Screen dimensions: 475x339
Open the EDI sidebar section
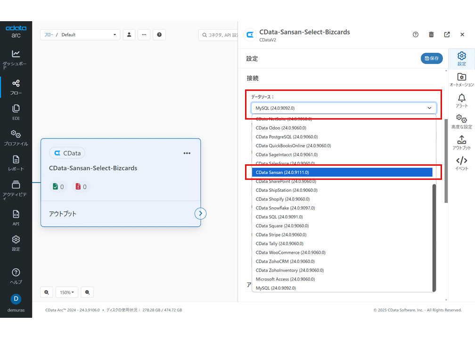[x=16, y=112]
